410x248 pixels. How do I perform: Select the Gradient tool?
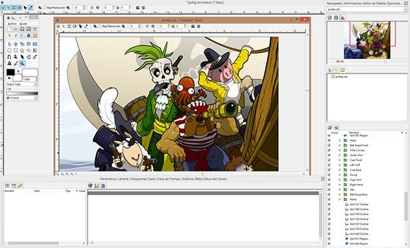coord(35,51)
